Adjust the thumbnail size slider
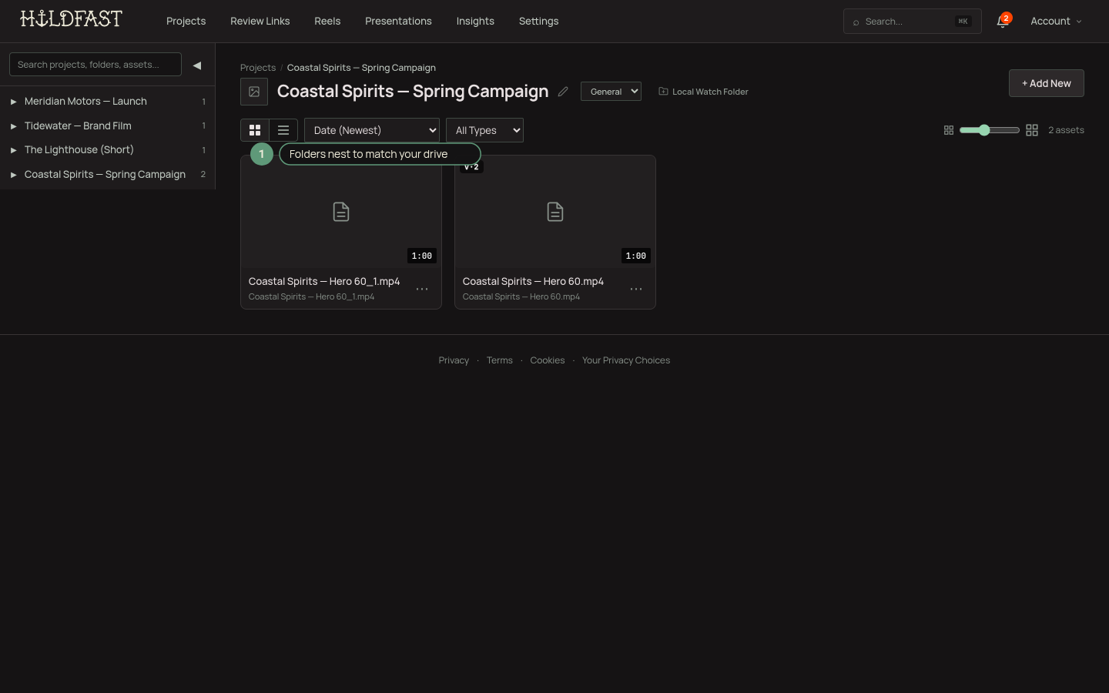This screenshot has height=693, width=1109. [x=990, y=130]
